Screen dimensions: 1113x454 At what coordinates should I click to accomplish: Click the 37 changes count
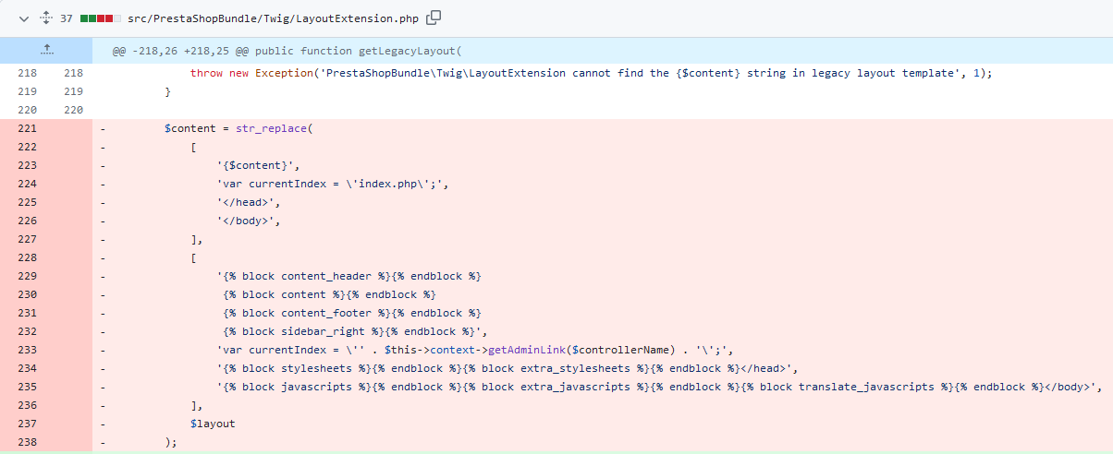[67, 18]
